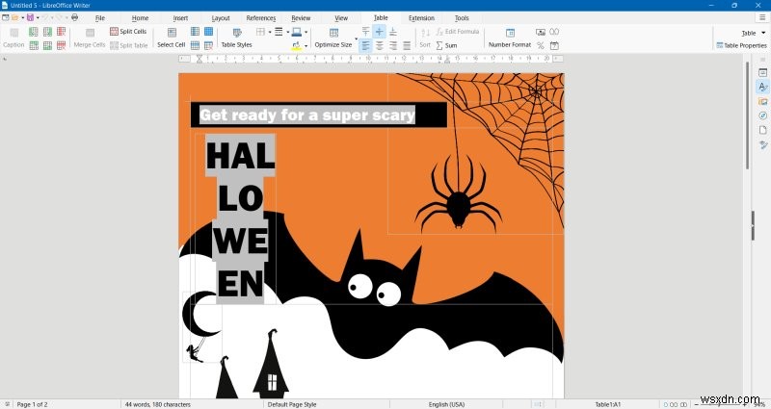Screen dimensions: 771x409
Task: Open the Table Styles gallery
Action: tap(236, 38)
